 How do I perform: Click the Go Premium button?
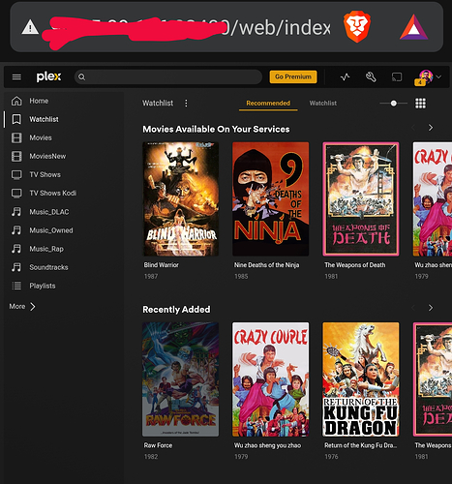point(293,76)
